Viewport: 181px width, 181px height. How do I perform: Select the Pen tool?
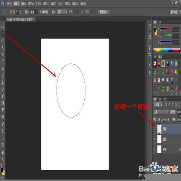coord(3,124)
